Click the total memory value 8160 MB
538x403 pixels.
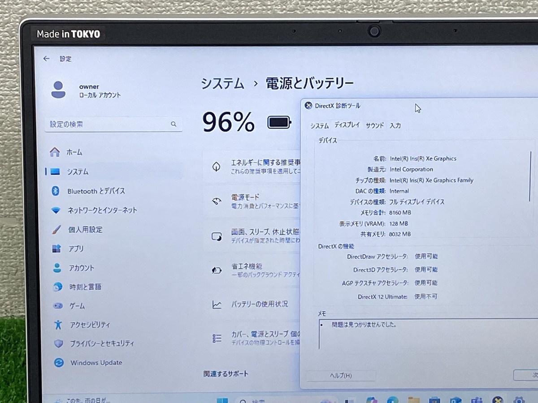coord(400,213)
